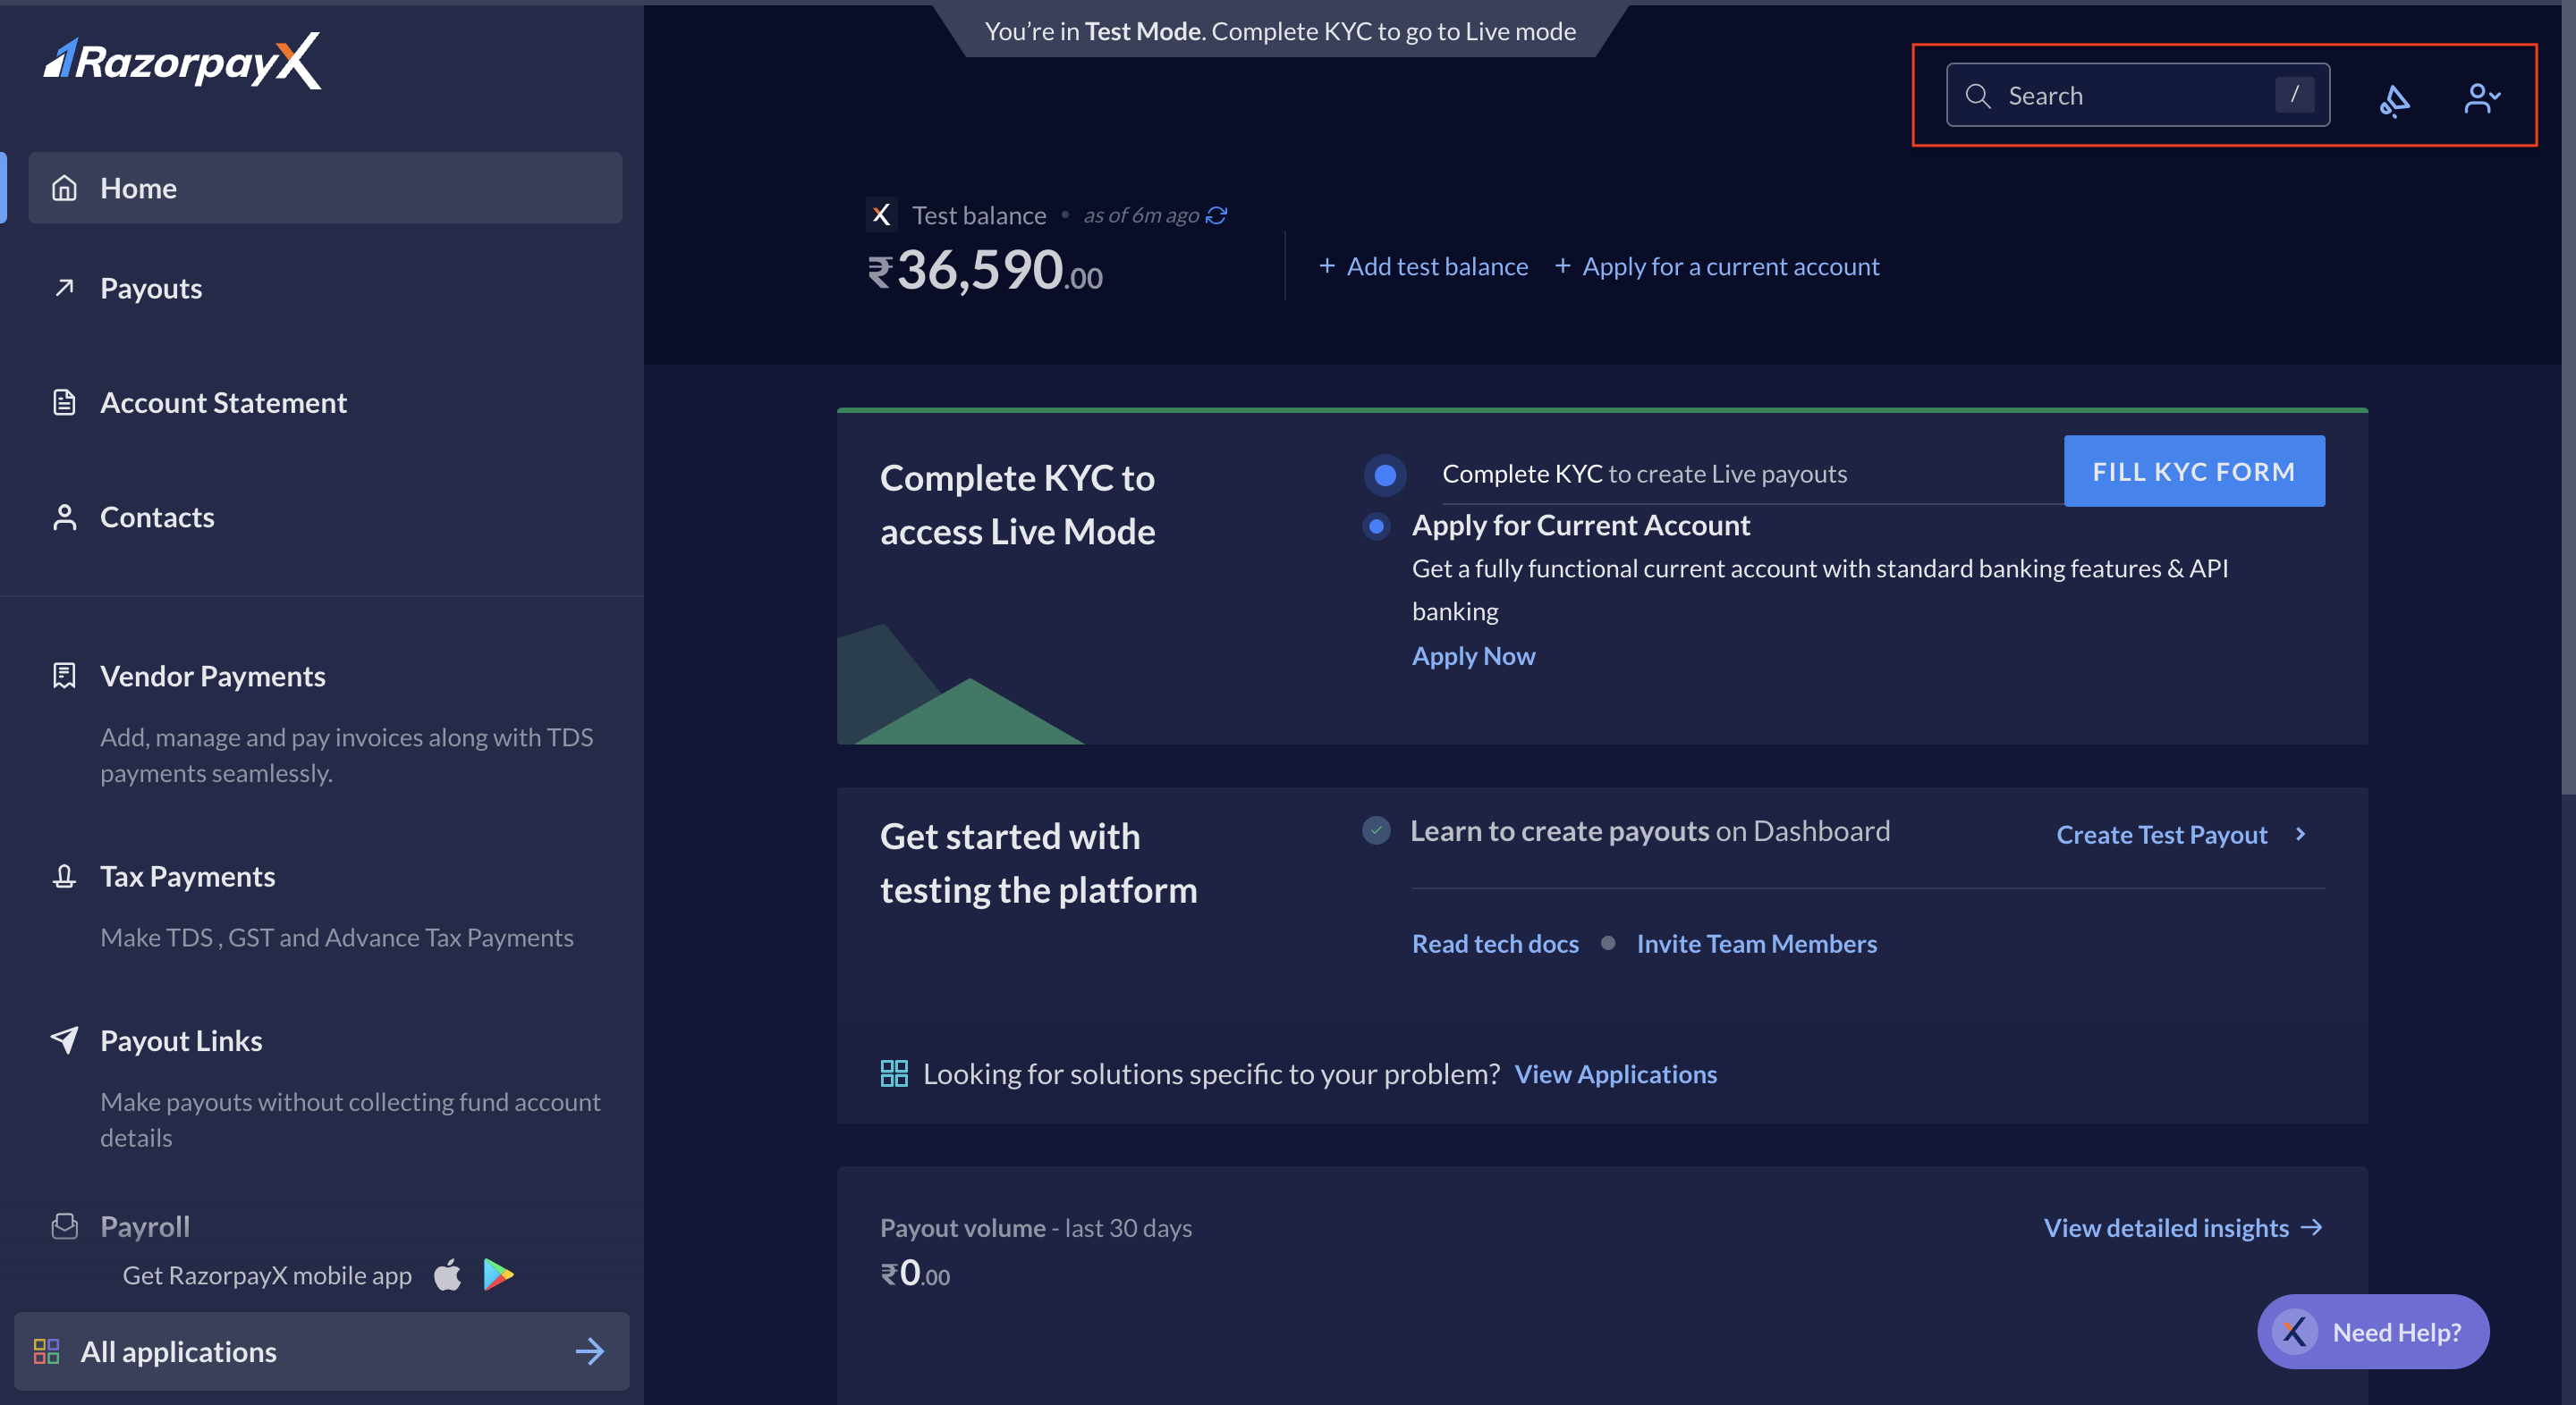Refresh the test balance
The width and height of the screenshot is (2576, 1405).
pyautogui.click(x=1216, y=215)
